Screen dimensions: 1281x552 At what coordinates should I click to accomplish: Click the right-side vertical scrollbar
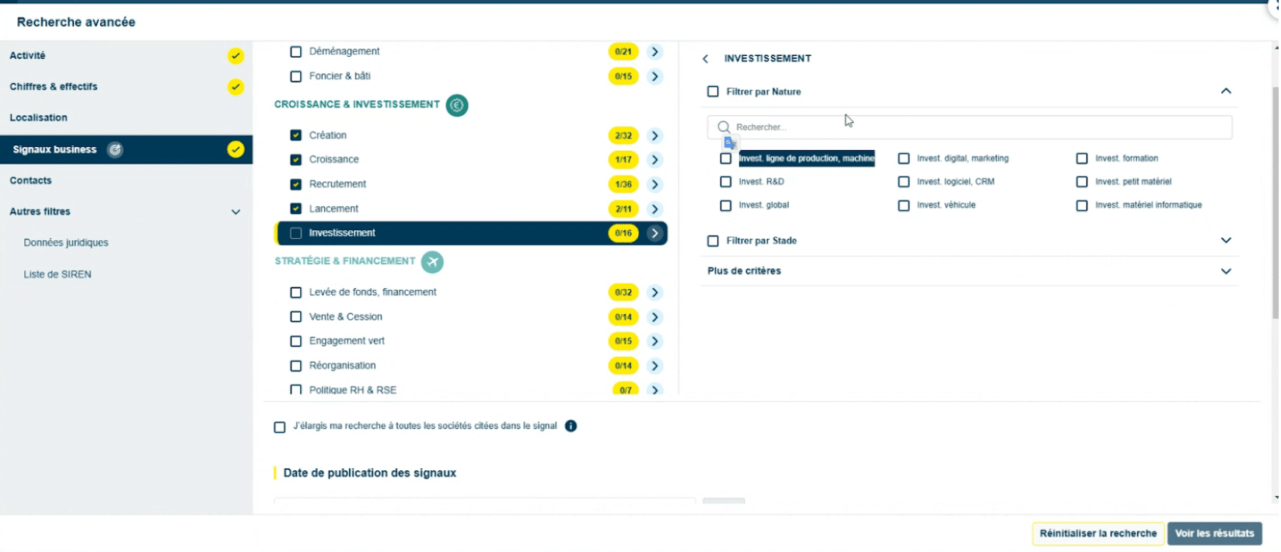[1275, 202]
